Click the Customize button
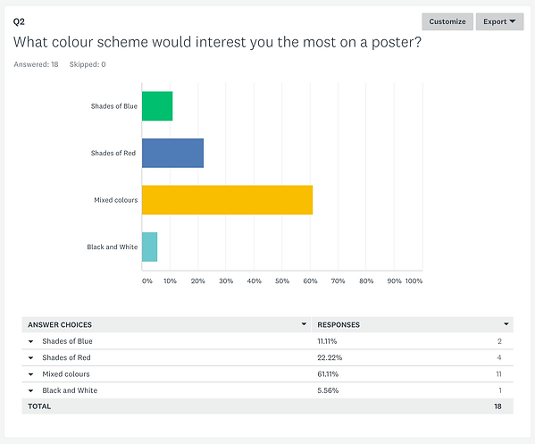 click(447, 21)
